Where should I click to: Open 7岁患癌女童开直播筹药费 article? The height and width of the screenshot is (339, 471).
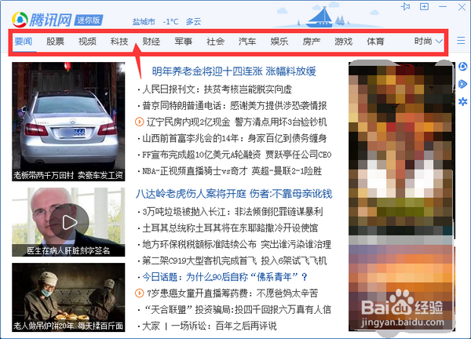(x=232, y=293)
